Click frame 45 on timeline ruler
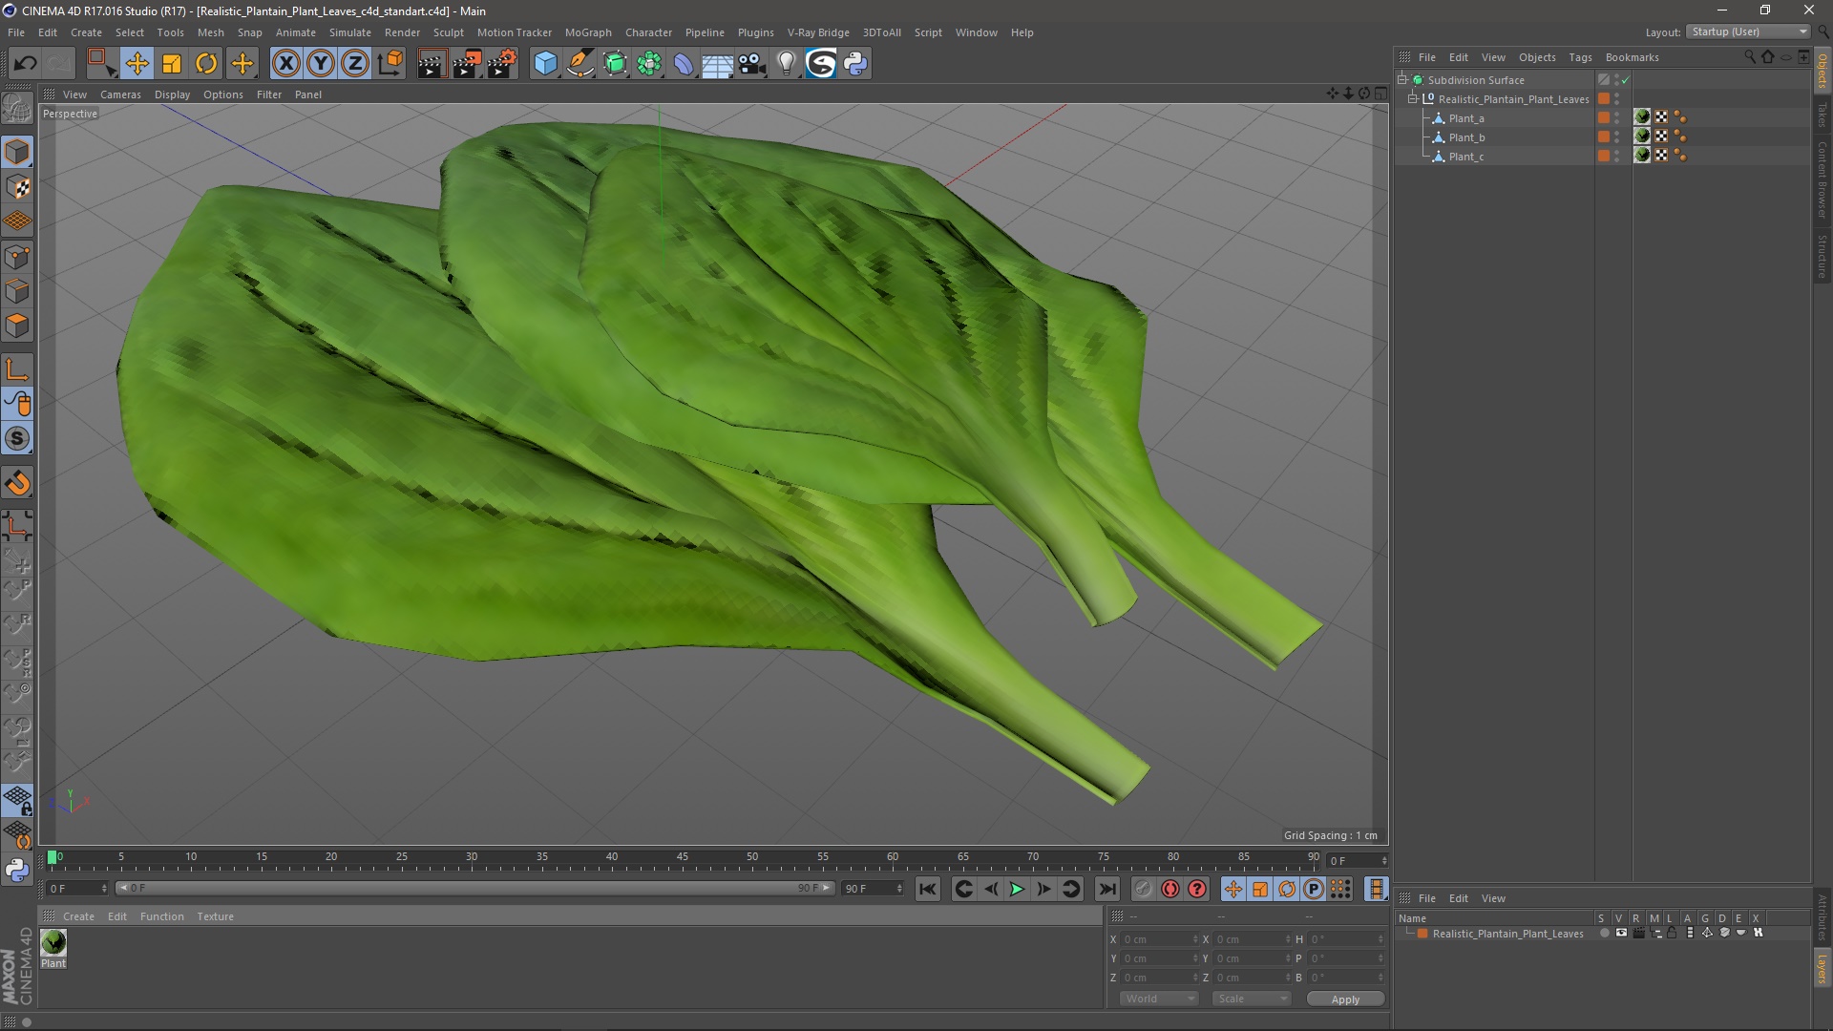This screenshot has height=1031, width=1833. 682,857
